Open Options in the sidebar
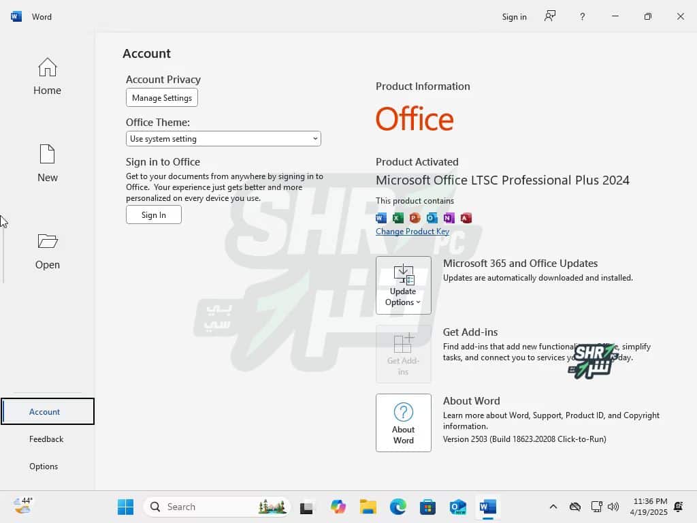 44,466
